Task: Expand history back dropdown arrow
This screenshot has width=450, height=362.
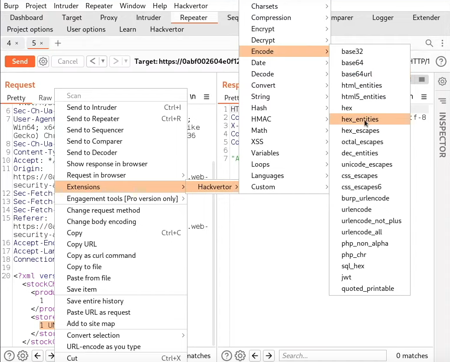Action: point(103,62)
